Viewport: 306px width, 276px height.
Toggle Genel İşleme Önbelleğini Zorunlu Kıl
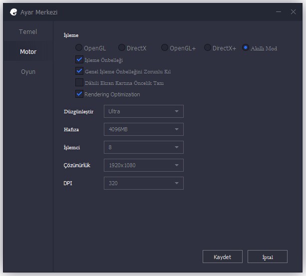pos(79,71)
